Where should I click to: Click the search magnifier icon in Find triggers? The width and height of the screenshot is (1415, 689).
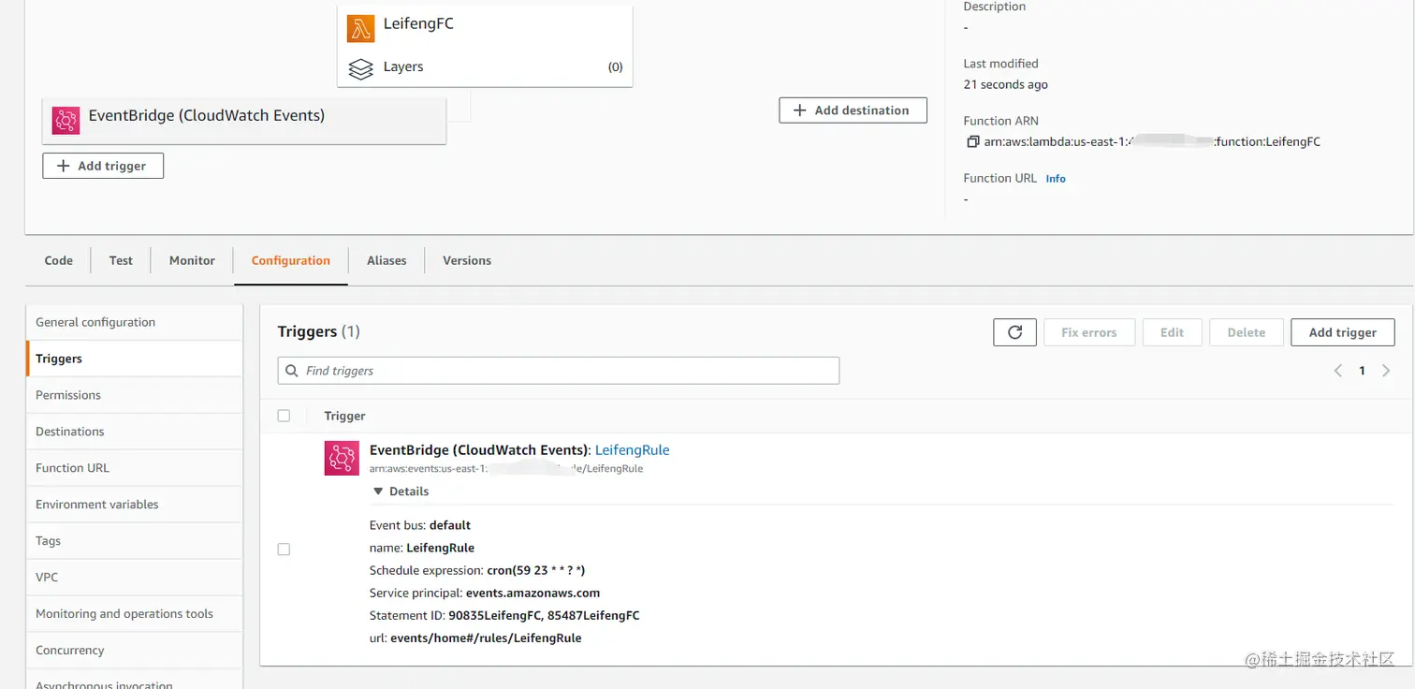[x=292, y=371]
